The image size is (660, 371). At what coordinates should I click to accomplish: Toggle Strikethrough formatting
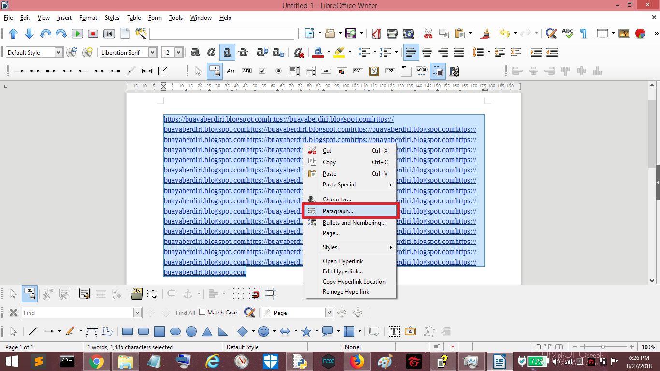(243, 52)
